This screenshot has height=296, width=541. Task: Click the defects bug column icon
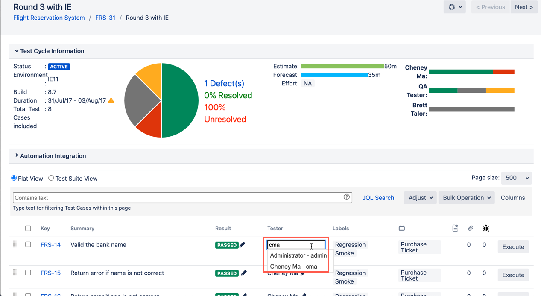point(485,229)
